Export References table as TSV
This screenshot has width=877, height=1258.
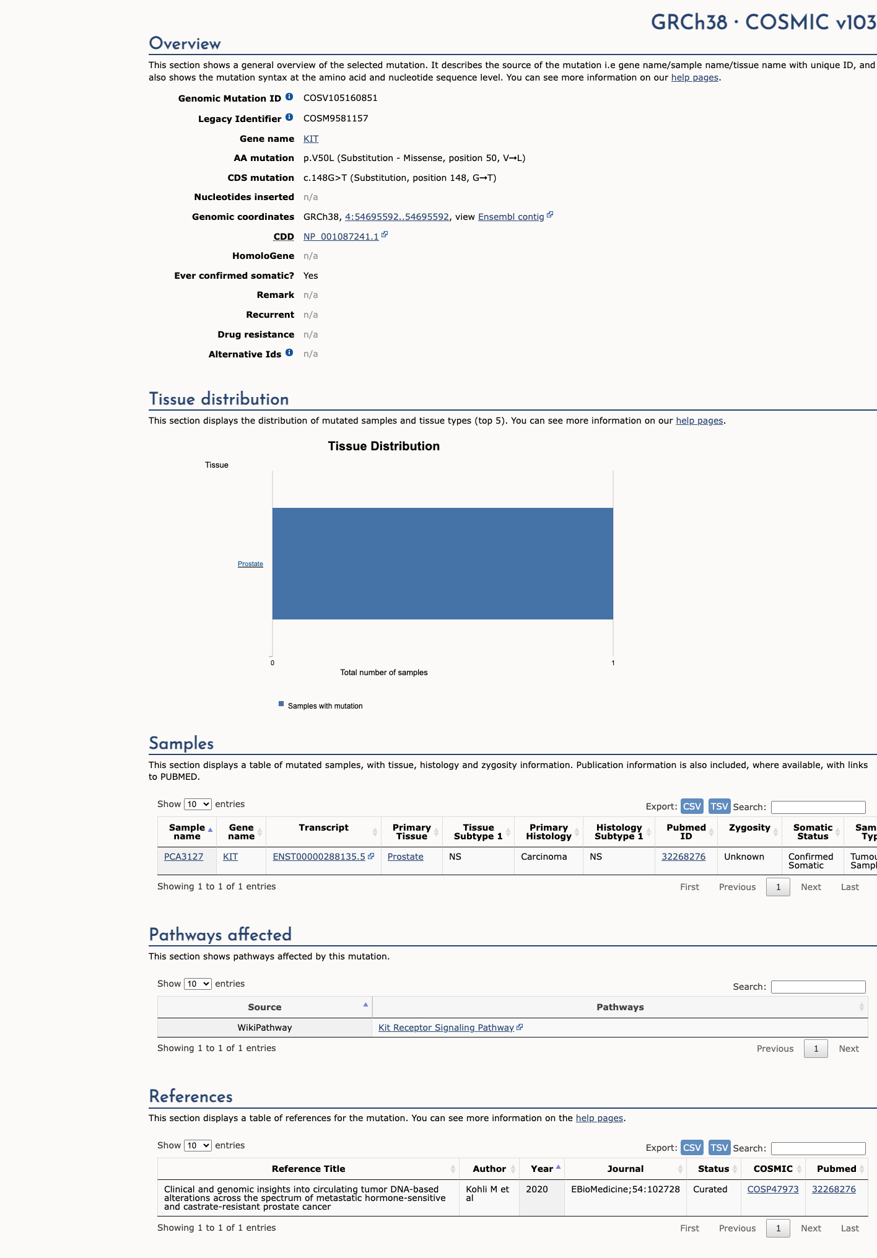coord(719,1147)
